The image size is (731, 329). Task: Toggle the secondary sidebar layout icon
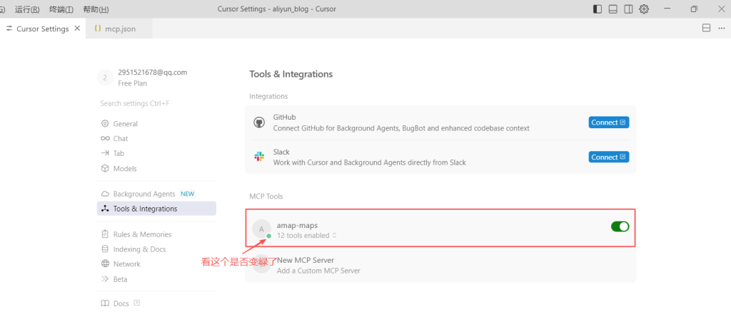click(628, 9)
